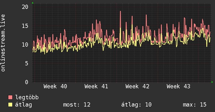Click the y-axis value 0
The height and width of the screenshot is (112, 215).
(x=27, y=82)
